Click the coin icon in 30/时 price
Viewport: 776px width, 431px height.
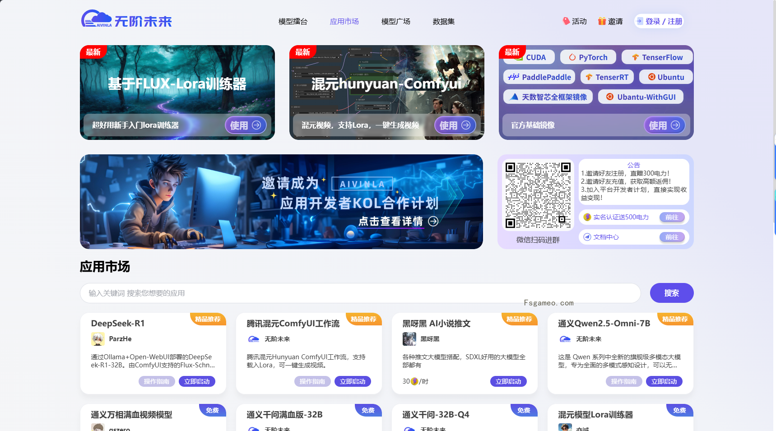click(414, 381)
